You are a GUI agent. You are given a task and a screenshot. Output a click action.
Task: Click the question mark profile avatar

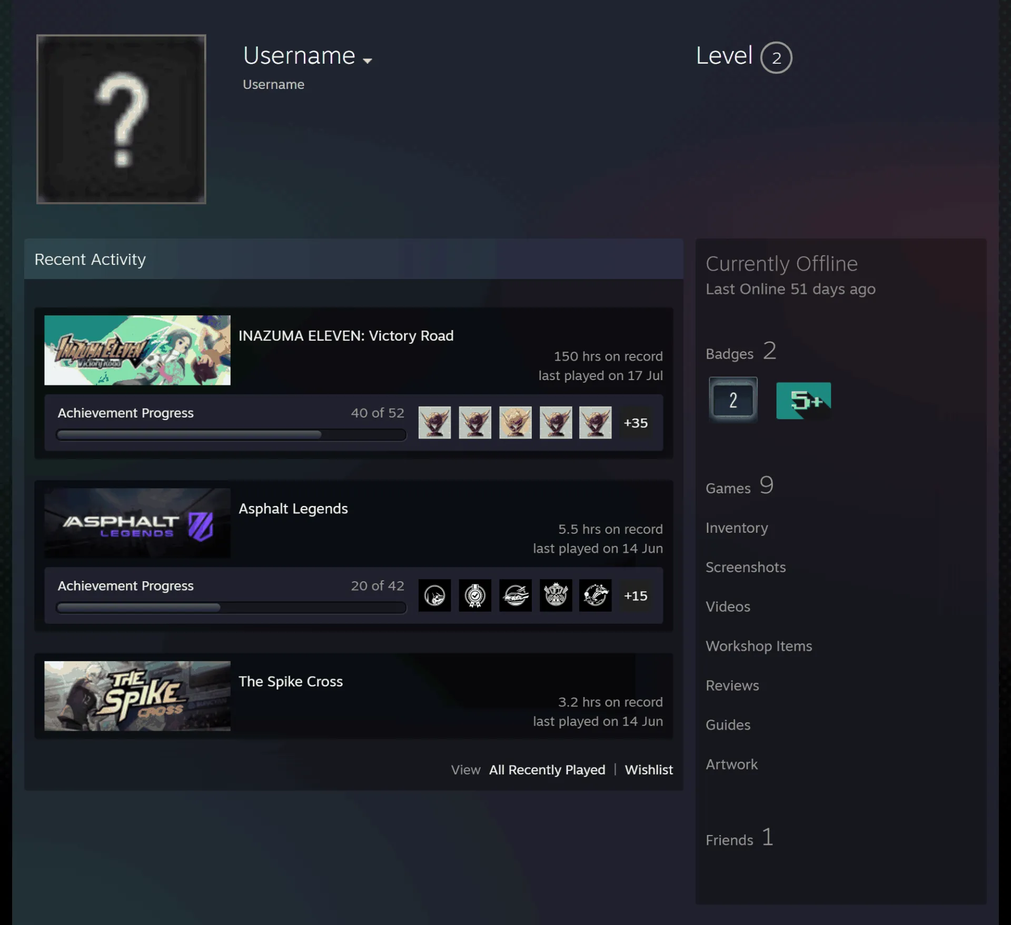point(121,119)
